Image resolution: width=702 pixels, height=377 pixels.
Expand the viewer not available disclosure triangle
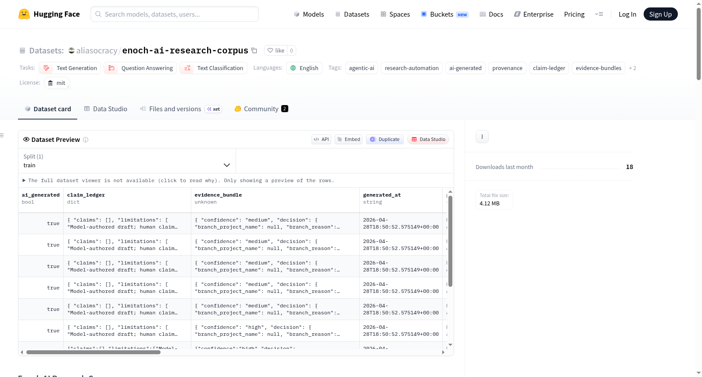click(x=24, y=180)
